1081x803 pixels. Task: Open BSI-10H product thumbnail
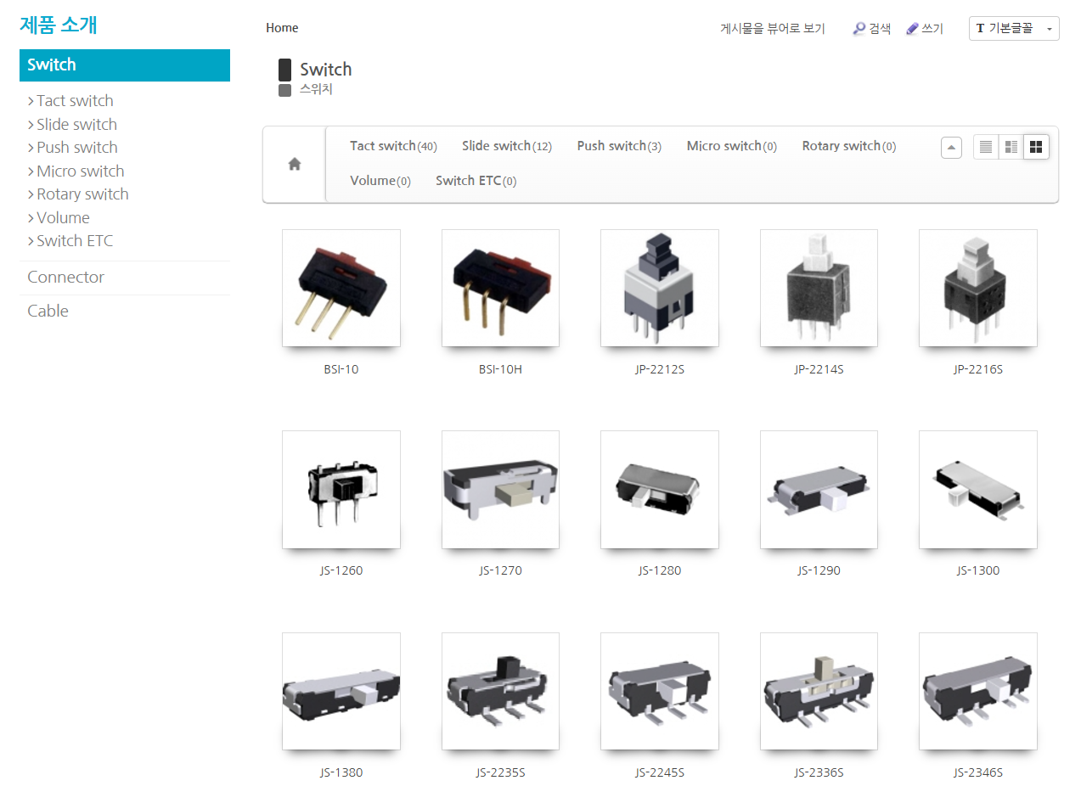500,288
